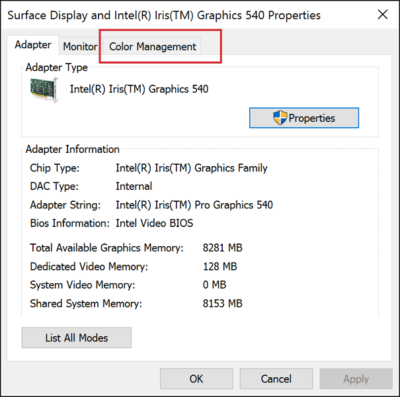Click the graphics adapter card icon
Screen dimensions: 400x397
click(x=44, y=91)
